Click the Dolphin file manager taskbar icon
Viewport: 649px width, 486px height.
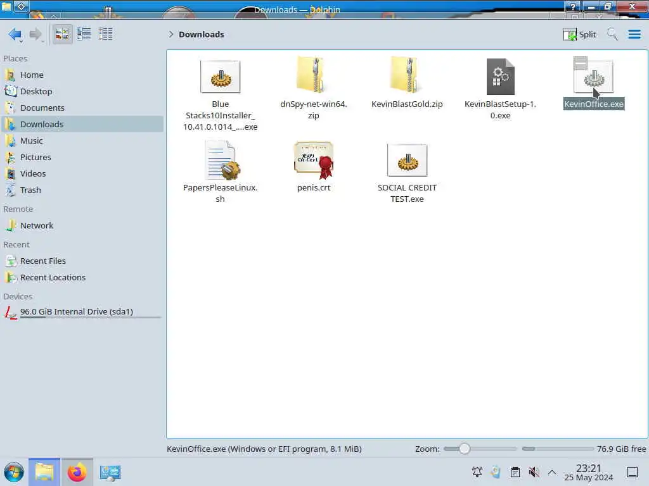[x=44, y=472]
